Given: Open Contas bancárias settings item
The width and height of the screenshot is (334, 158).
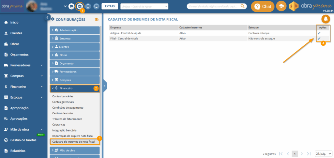Looking at the screenshot, I should [63, 96].
